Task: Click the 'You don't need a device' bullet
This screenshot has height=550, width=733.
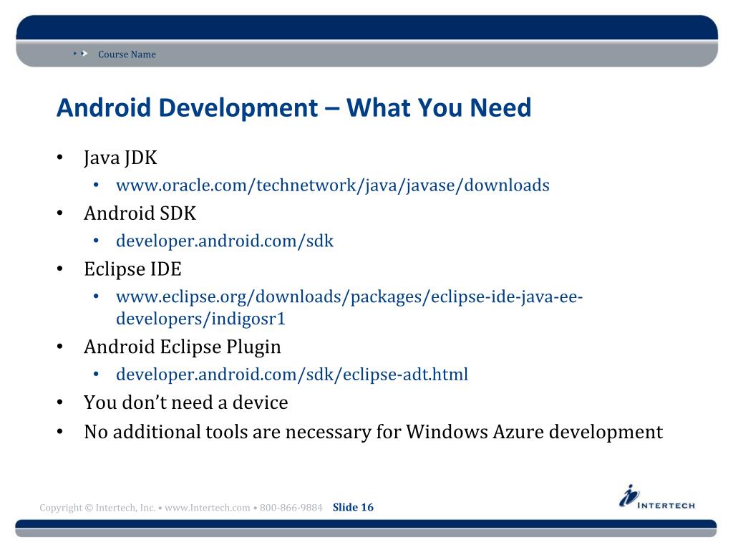Action: coord(185,402)
